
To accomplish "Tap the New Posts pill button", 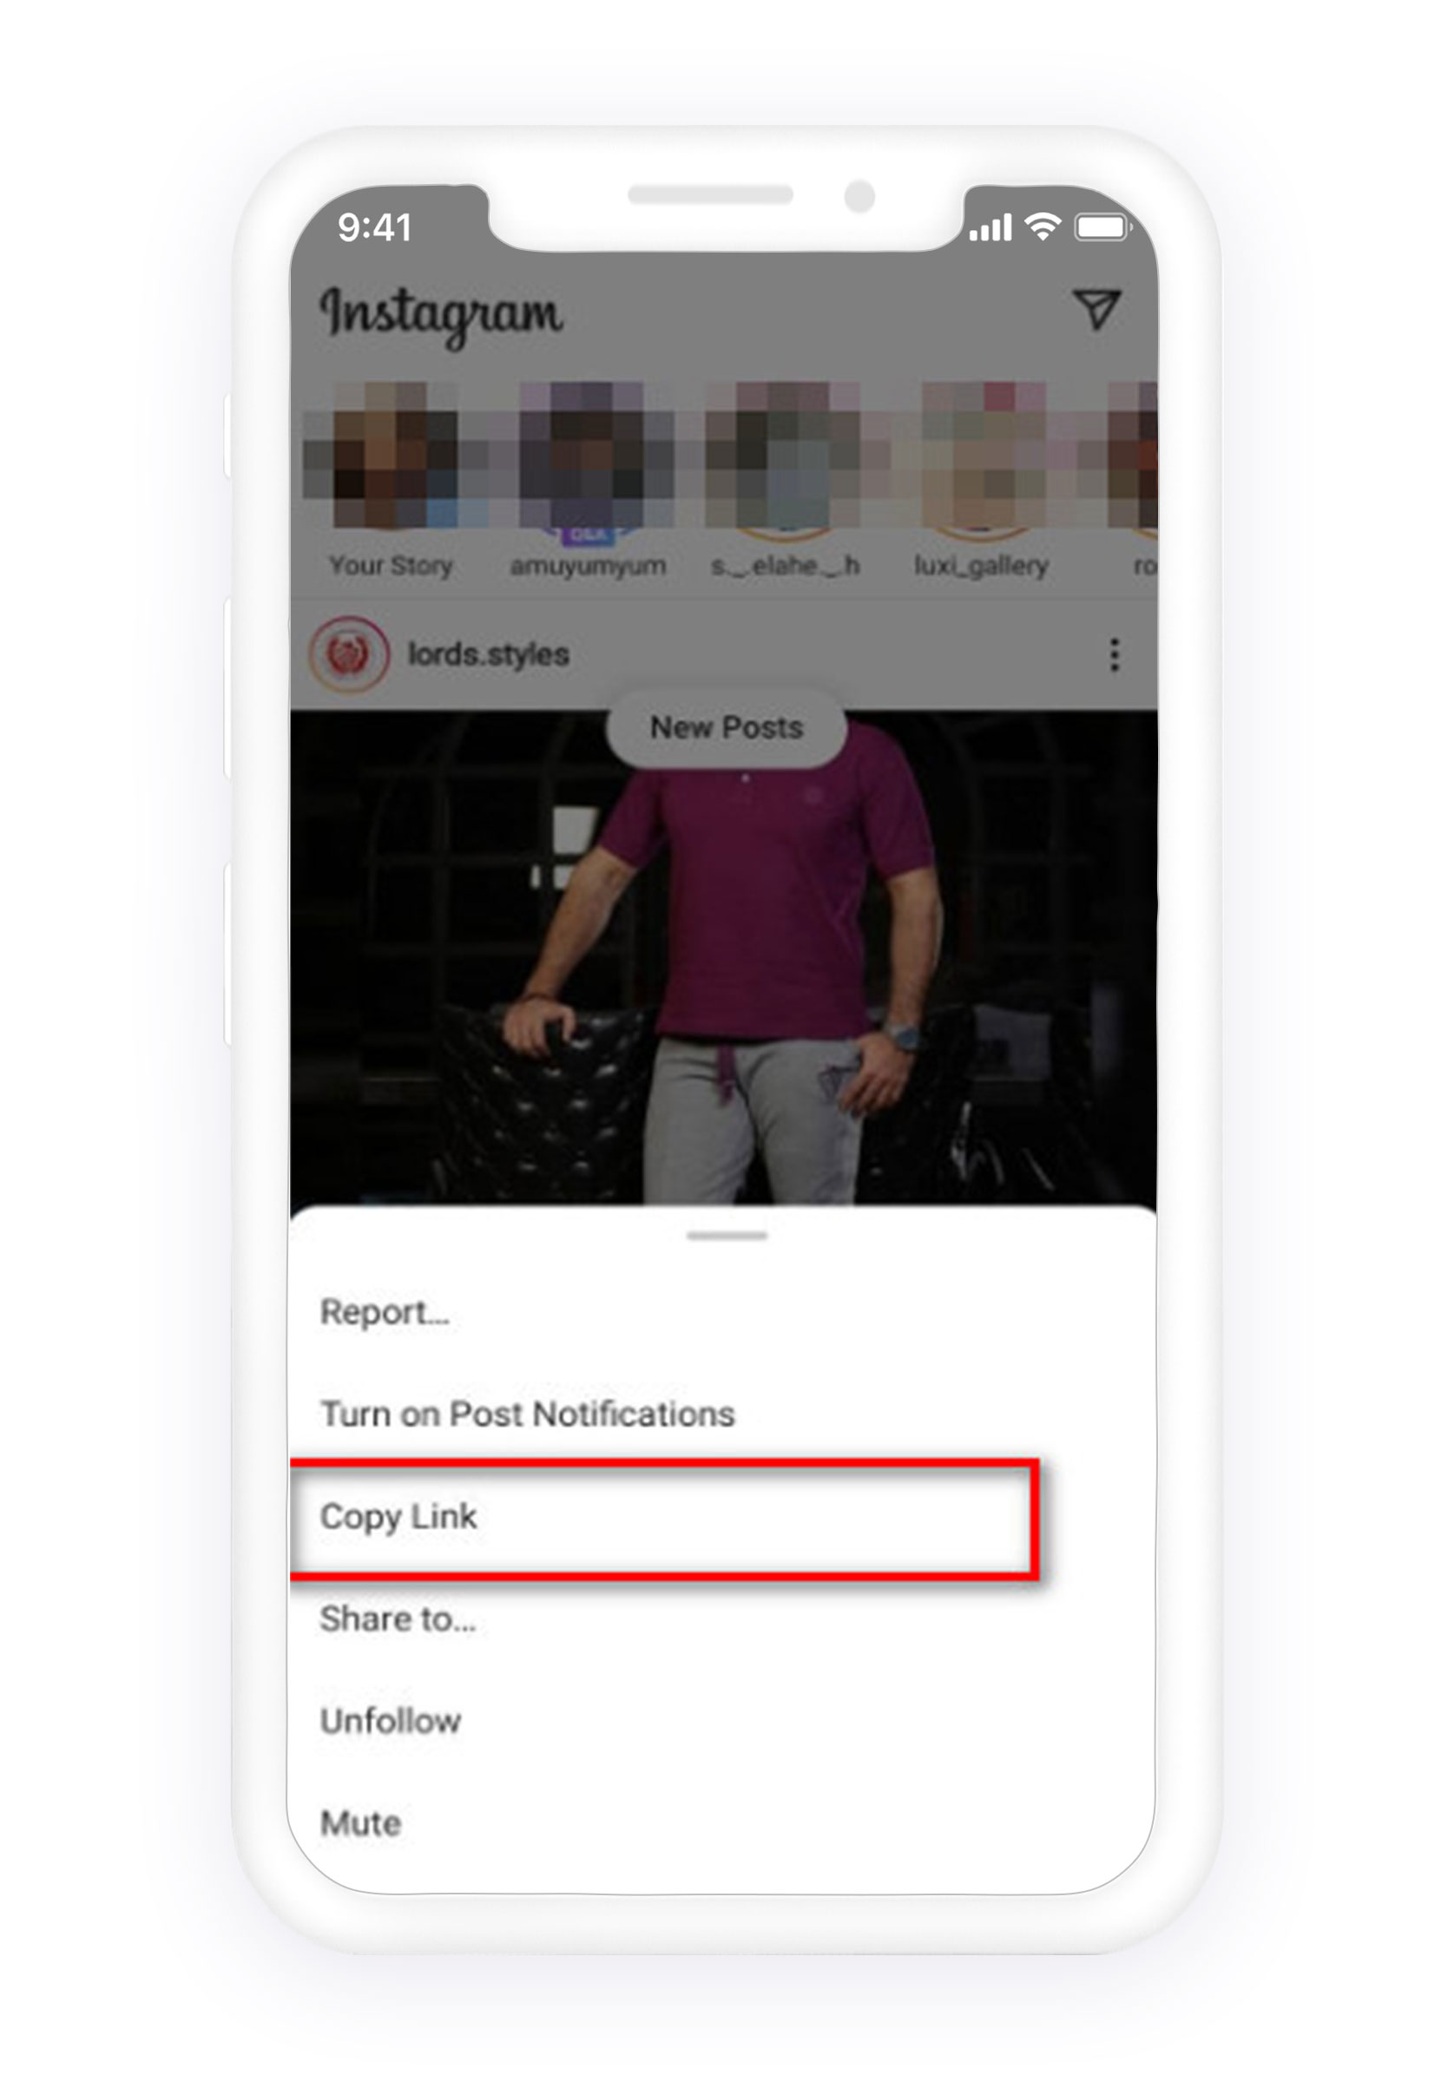I will [x=727, y=727].
